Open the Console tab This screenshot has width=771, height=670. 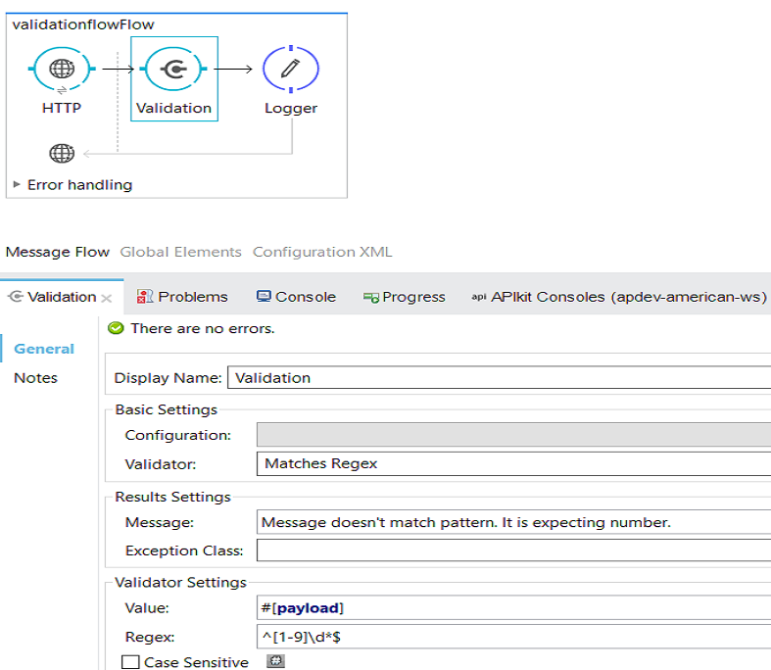(x=296, y=297)
